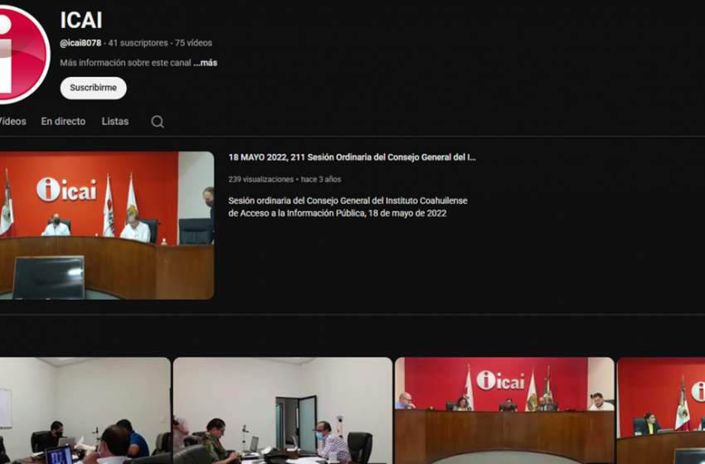Viewport: 705px width, 464px height.
Task: Switch to the En directo tab
Action: pyautogui.click(x=63, y=121)
